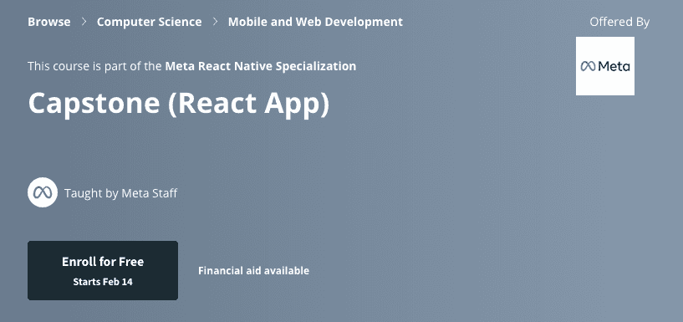
Task: Click the Enroll for Free button
Action: point(103,271)
